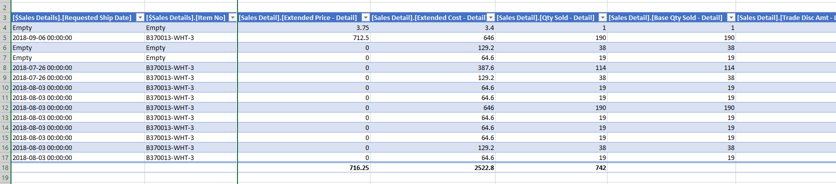
Task: Click row 9's Base Qty Sold value 38
Action: tap(671, 77)
